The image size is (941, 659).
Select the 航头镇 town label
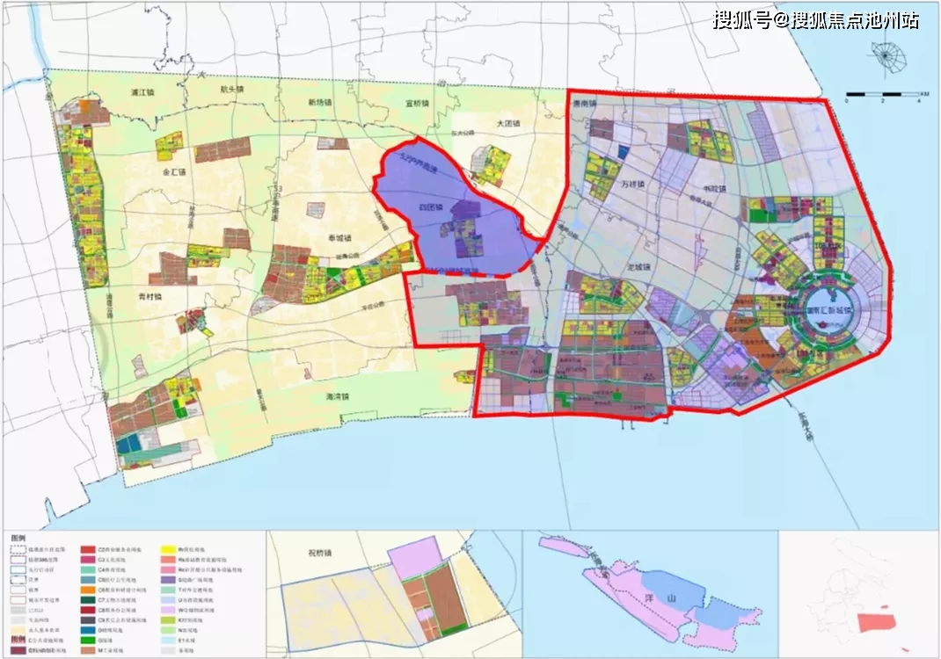[232, 89]
